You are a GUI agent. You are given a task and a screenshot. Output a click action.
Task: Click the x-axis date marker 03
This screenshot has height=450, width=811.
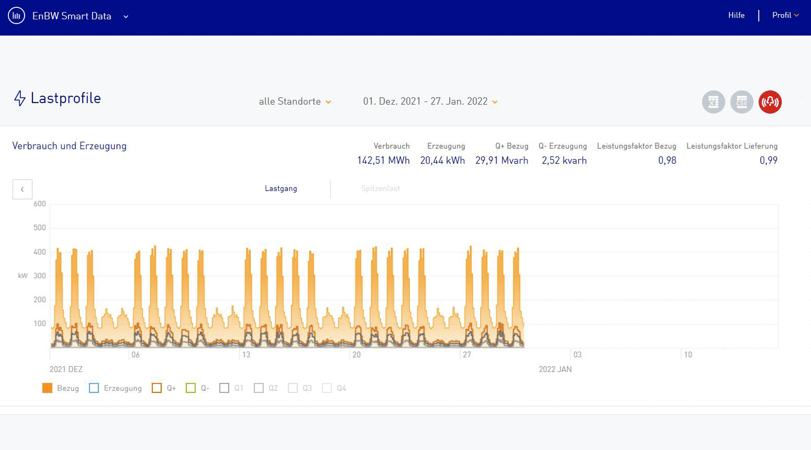coord(577,355)
